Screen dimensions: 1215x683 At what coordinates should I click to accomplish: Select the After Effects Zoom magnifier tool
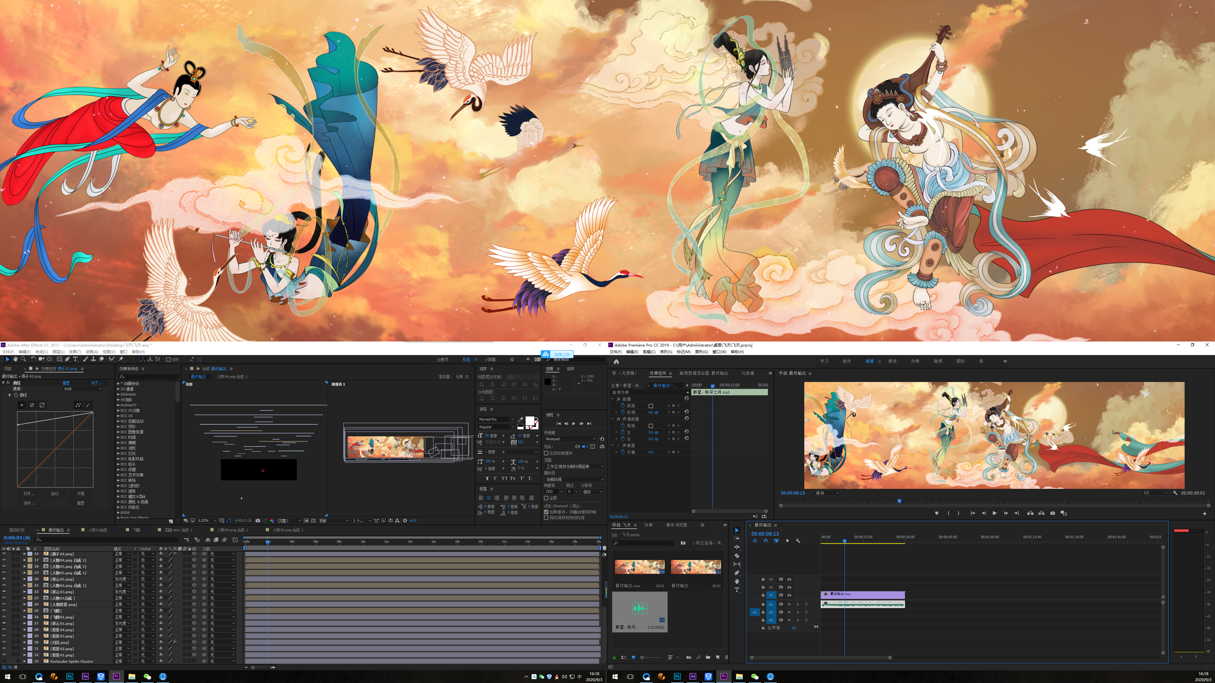point(23,359)
